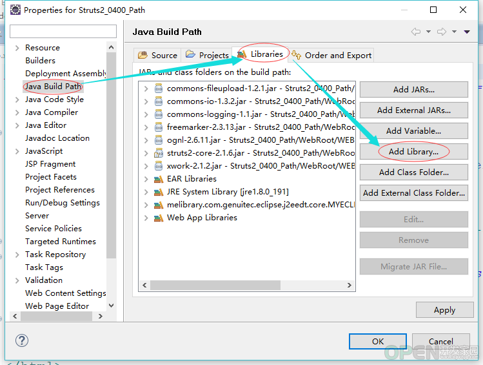Screen dimensions: 483x365
Task: Click the Add JARs... button
Action: coord(414,90)
